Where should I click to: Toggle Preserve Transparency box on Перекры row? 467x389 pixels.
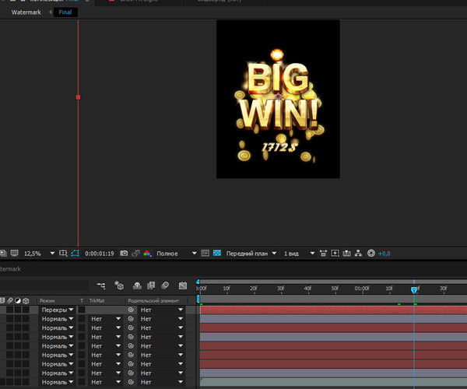[x=82, y=310]
